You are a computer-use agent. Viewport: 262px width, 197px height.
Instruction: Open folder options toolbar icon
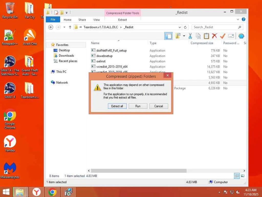[x=178, y=36]
